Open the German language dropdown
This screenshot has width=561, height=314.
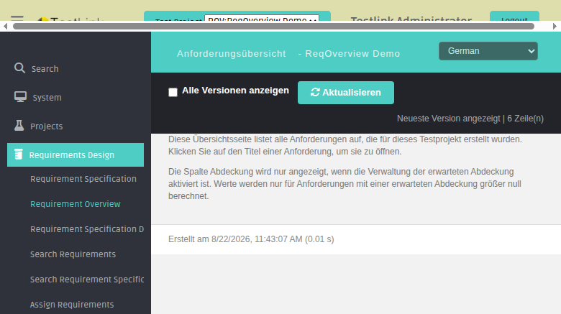[488, 51]
